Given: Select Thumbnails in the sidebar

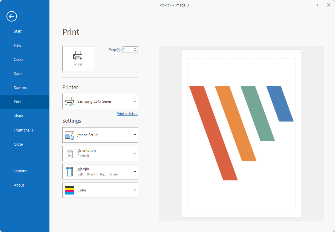Looking at the screenshot, I should [x=23, y=130].
